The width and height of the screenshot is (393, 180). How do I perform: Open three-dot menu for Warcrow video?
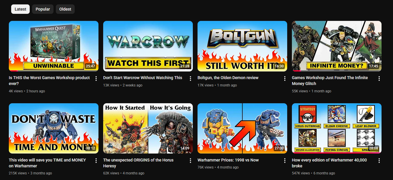pos(190,79)
